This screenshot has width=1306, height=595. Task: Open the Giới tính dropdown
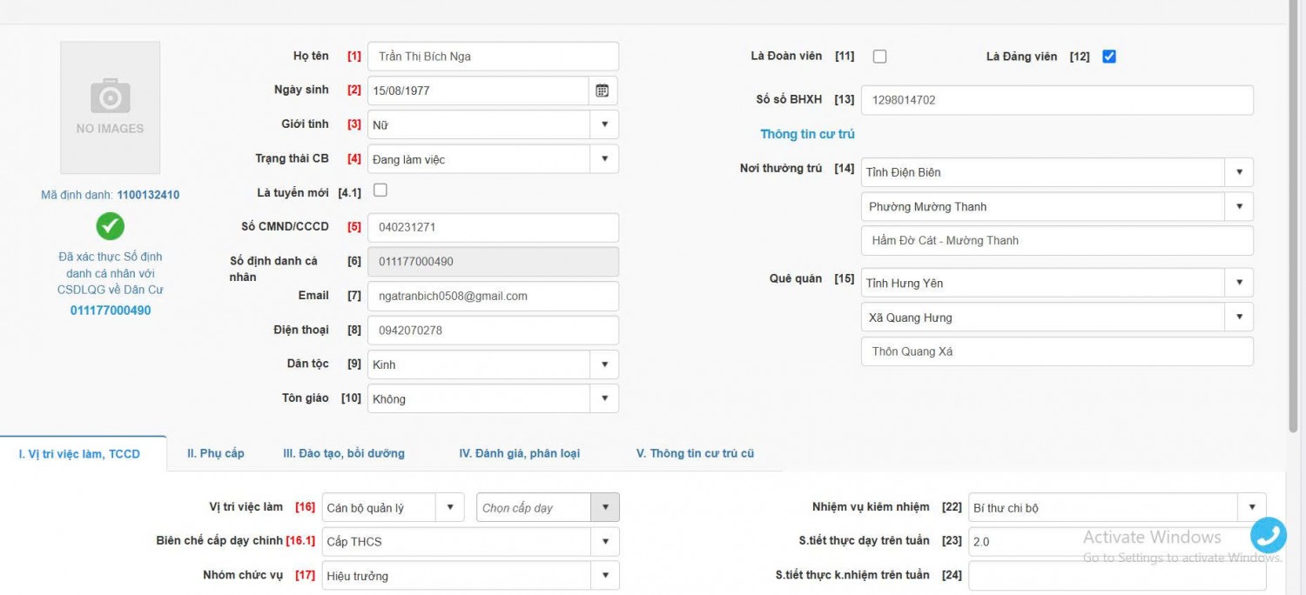point(604,124)
